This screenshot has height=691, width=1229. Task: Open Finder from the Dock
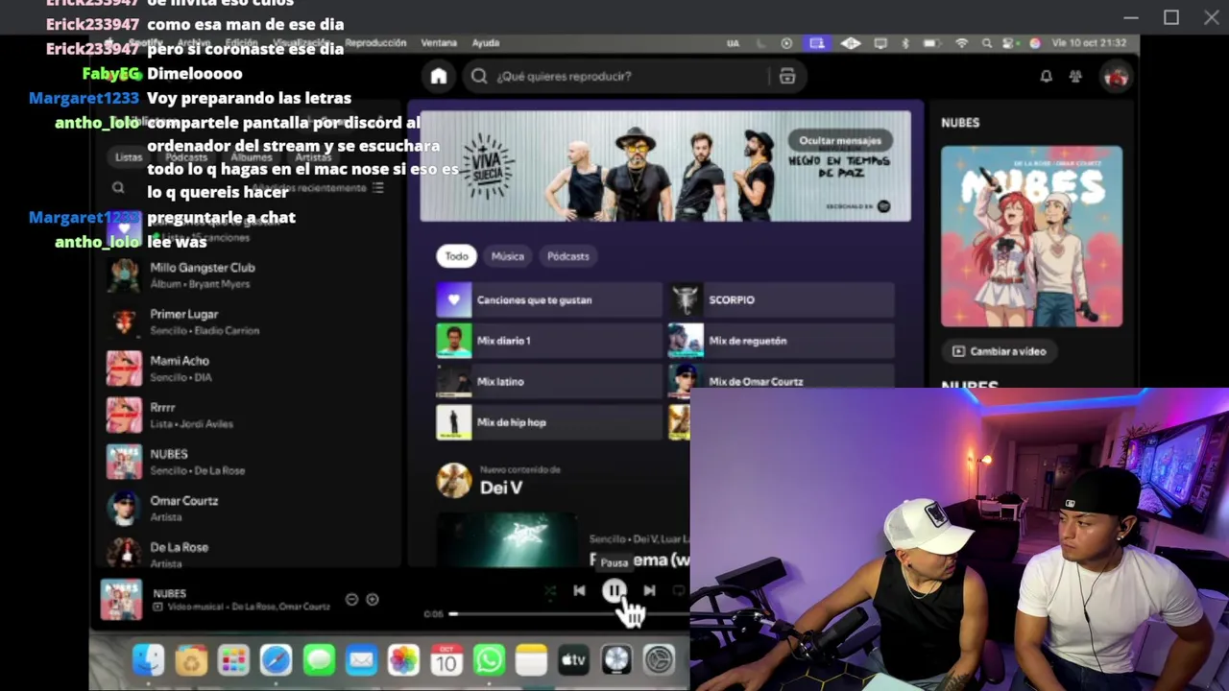[x=149, y=659]
